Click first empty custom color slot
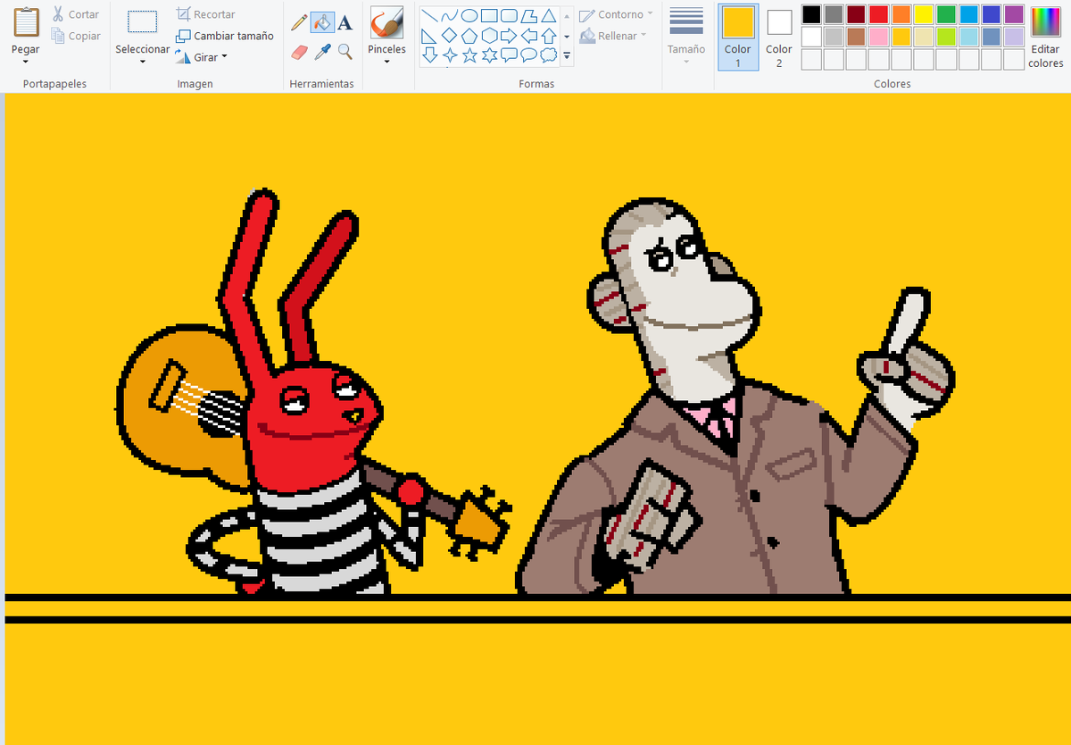 tap(811, 60)
